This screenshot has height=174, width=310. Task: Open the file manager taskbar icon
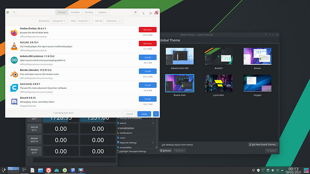40,170
